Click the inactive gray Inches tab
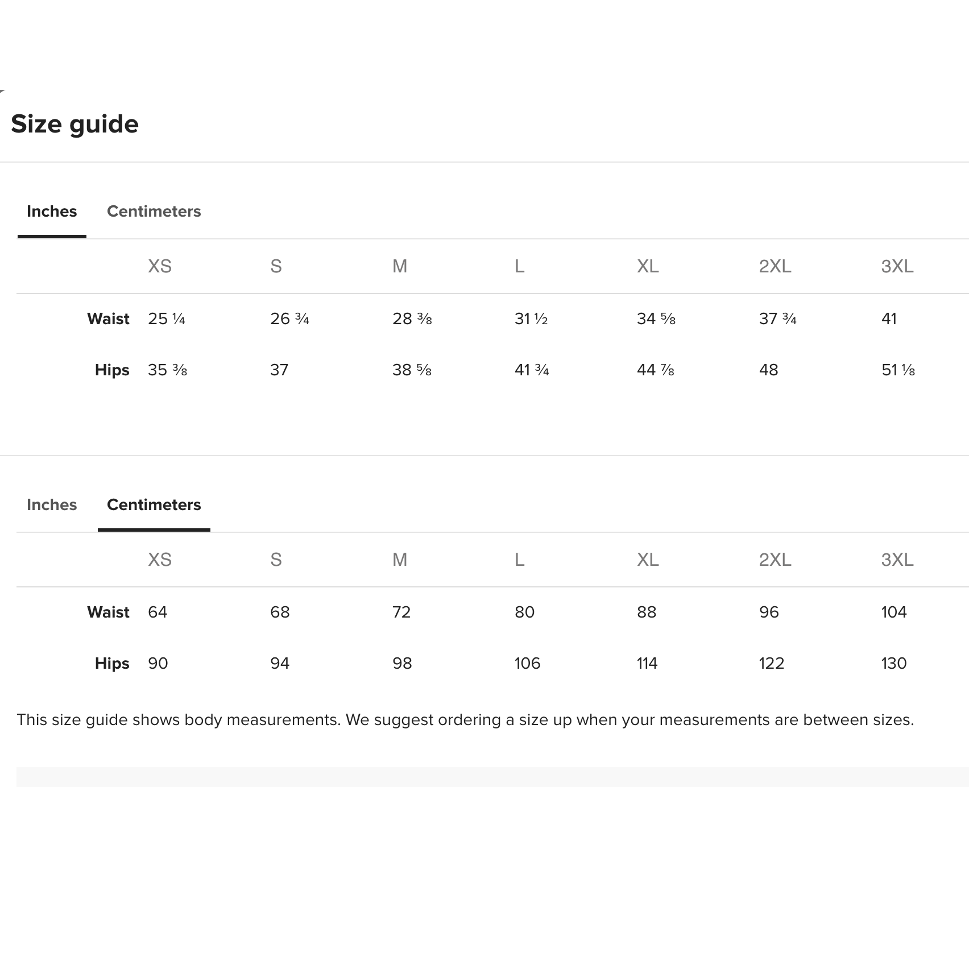Viewport: 969px width, 969px height. (x=52, y=505)
